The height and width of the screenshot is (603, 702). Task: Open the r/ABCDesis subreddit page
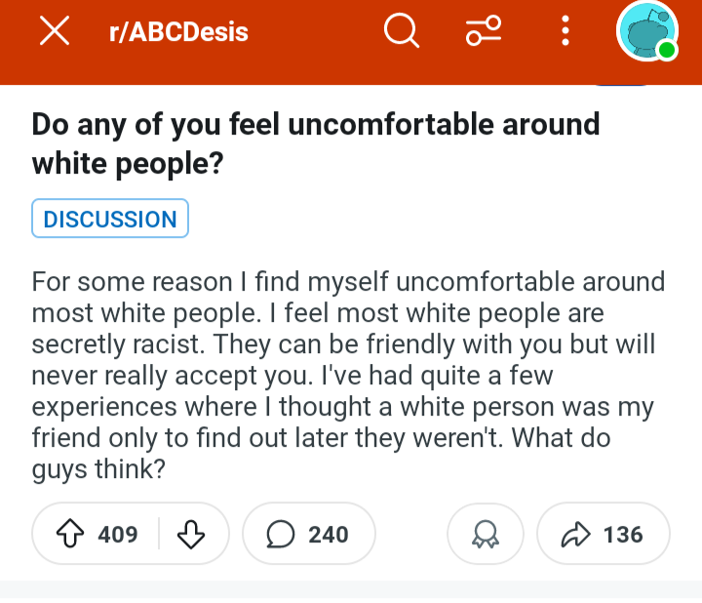(x=179, y=32)
